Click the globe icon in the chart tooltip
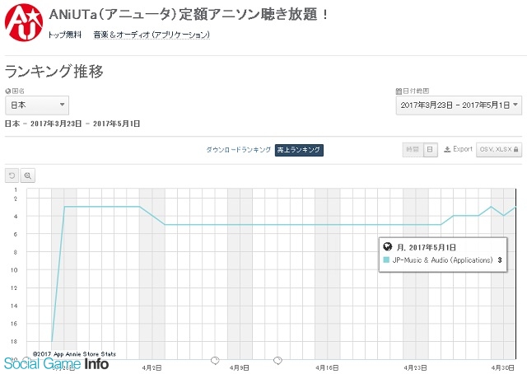Screen dimensions: 527x374 point(388,246)
